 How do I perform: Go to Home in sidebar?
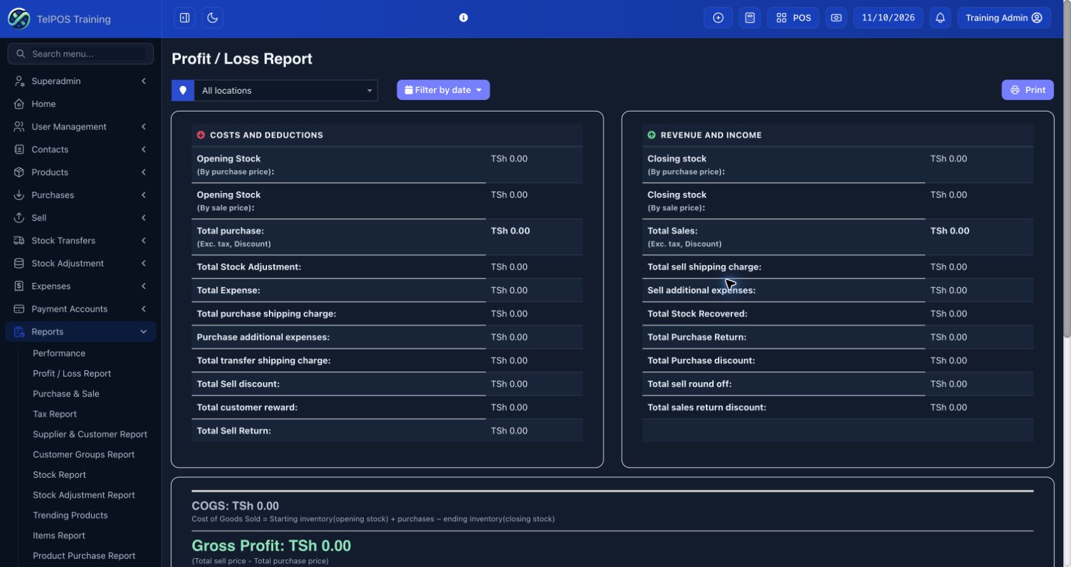(x=81, y=104)
